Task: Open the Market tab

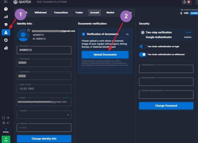Action: click(x=110, y=13)
